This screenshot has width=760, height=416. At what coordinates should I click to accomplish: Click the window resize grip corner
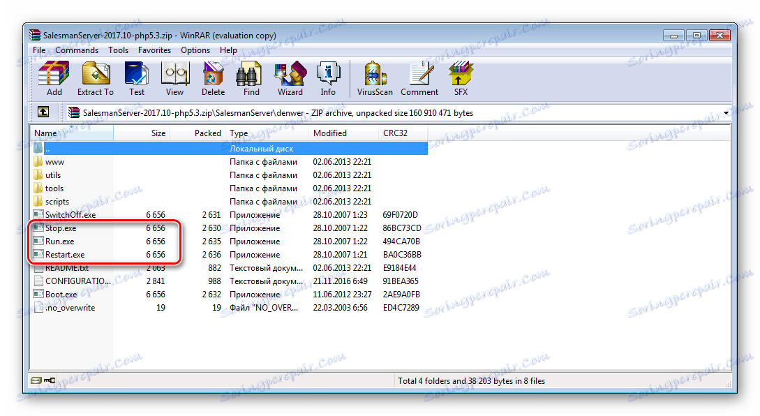click(728, 383)
